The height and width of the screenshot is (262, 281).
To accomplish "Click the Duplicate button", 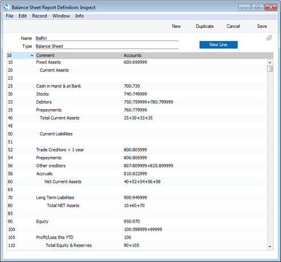I will click(x=204, y=26).
